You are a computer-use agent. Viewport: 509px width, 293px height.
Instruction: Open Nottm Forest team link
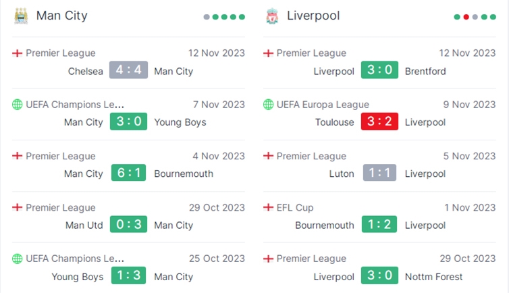433,277
